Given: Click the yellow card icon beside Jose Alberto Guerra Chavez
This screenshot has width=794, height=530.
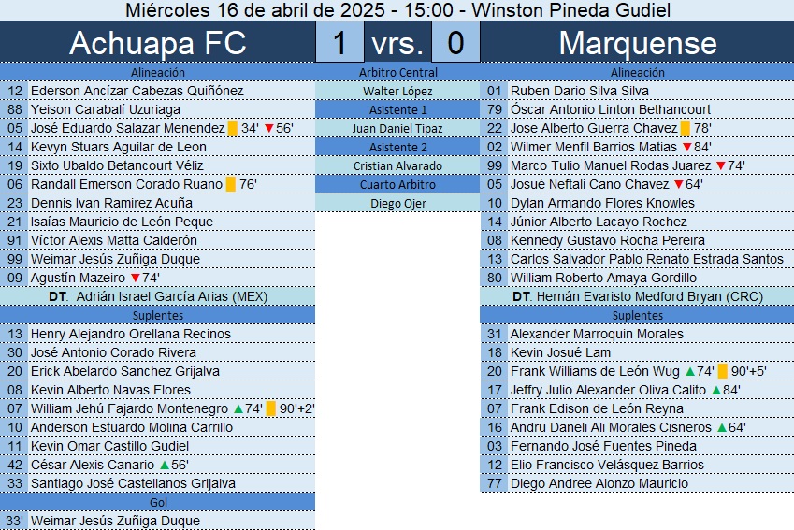Looking at the screenshot, I should click(x=686, y=128).
